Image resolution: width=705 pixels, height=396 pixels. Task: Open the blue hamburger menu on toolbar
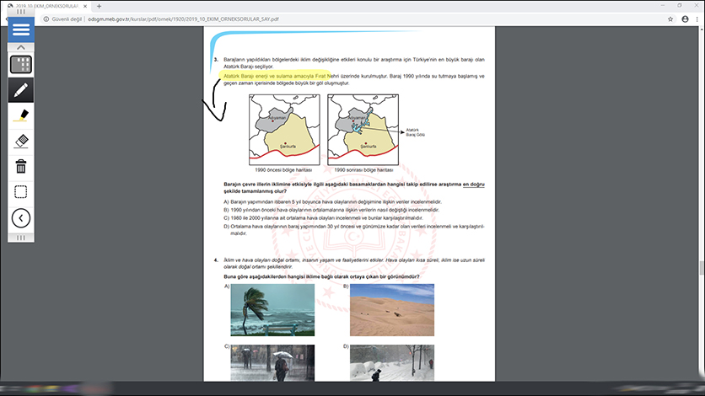(x=21, y=29)
